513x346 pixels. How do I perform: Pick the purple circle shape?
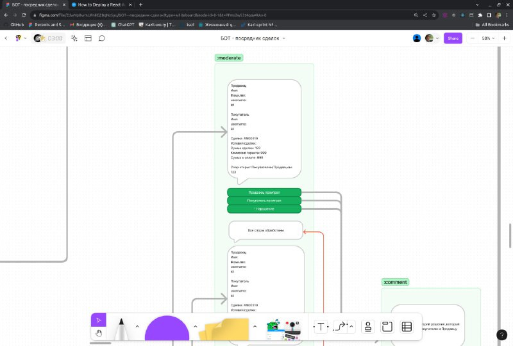pos(167,328)
